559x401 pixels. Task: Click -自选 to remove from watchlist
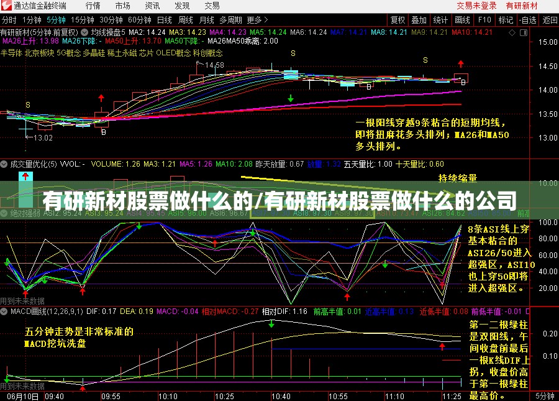[x=527, y=20]
